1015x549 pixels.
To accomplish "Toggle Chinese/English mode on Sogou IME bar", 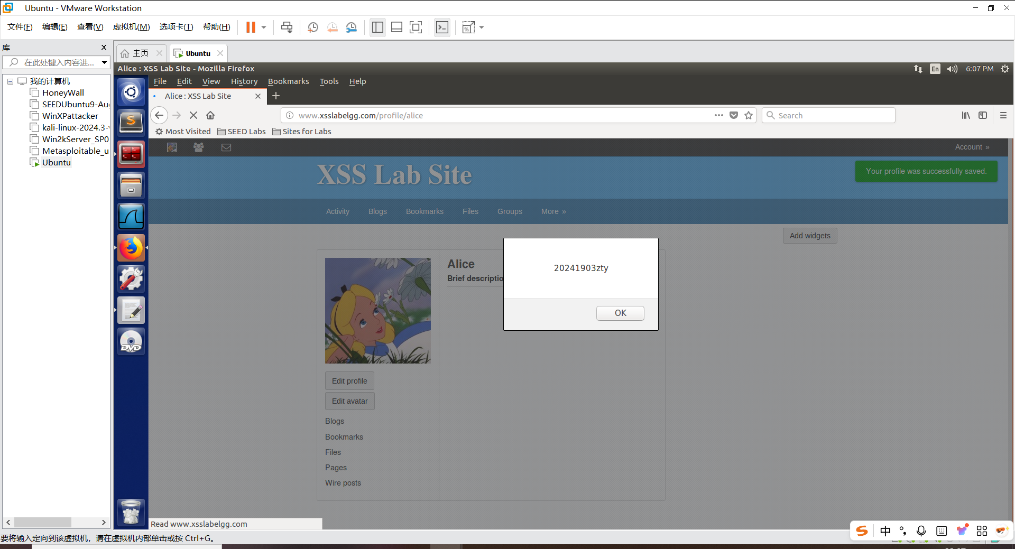I will coord(885,531).
